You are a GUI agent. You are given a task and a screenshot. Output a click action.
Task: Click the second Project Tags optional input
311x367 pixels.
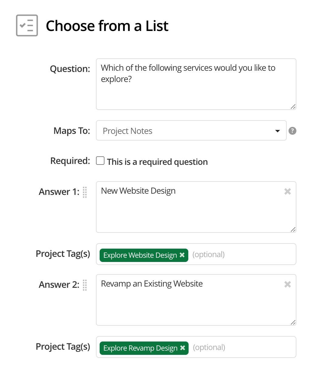243,347
